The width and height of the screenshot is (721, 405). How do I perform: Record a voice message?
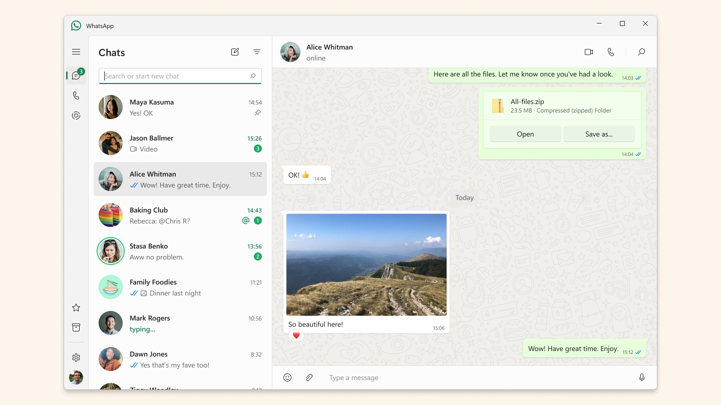click(x=641, y=377)
